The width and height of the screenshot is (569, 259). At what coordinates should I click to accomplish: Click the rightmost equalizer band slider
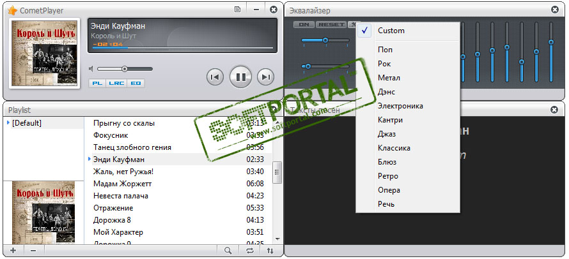click(x=551, y=52)
